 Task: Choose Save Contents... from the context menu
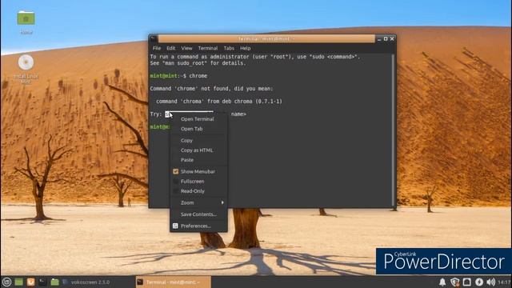pos(198,214)
